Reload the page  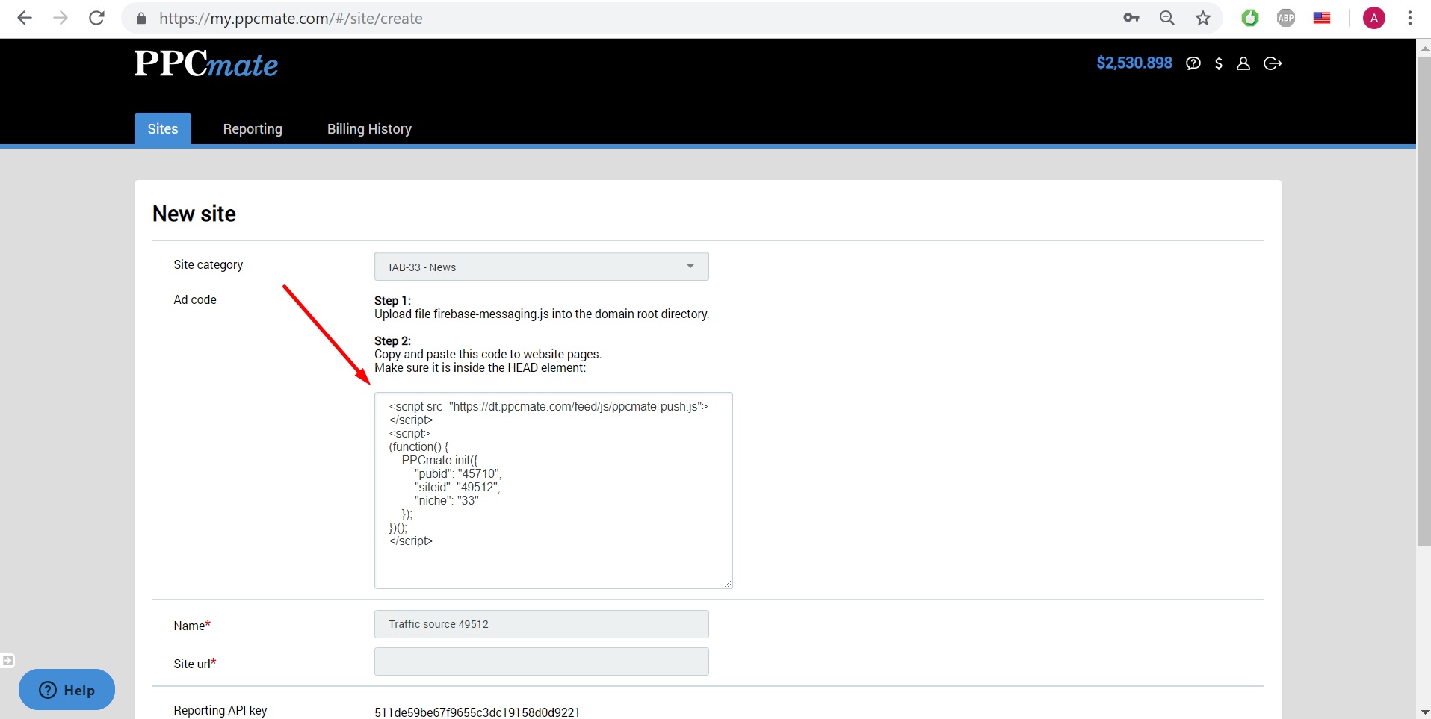pos(96,19)
